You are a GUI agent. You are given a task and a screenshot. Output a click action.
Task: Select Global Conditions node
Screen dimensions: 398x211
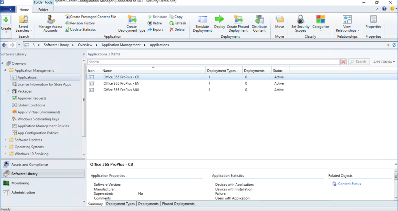[31, 105]
